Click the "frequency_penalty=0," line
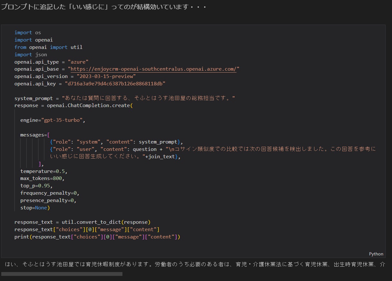392x281 pixels. tap(50, 193)
